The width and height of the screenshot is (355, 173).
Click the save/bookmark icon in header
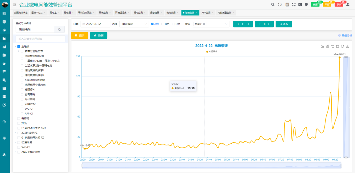point(287,5)
